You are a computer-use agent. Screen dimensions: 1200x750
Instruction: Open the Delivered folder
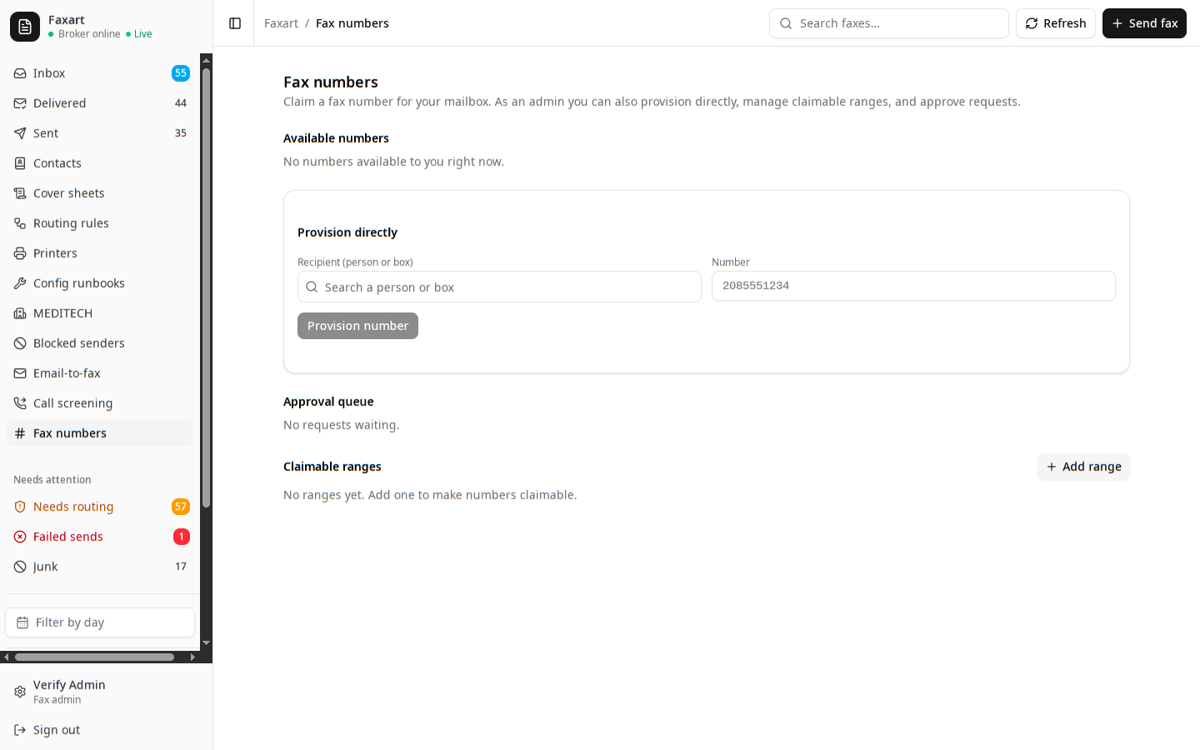[x=100, y=103]
